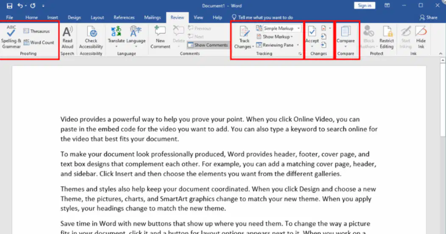Open the View tab
The width and height of the screenshot is (446, 234).
coord(198,17)
